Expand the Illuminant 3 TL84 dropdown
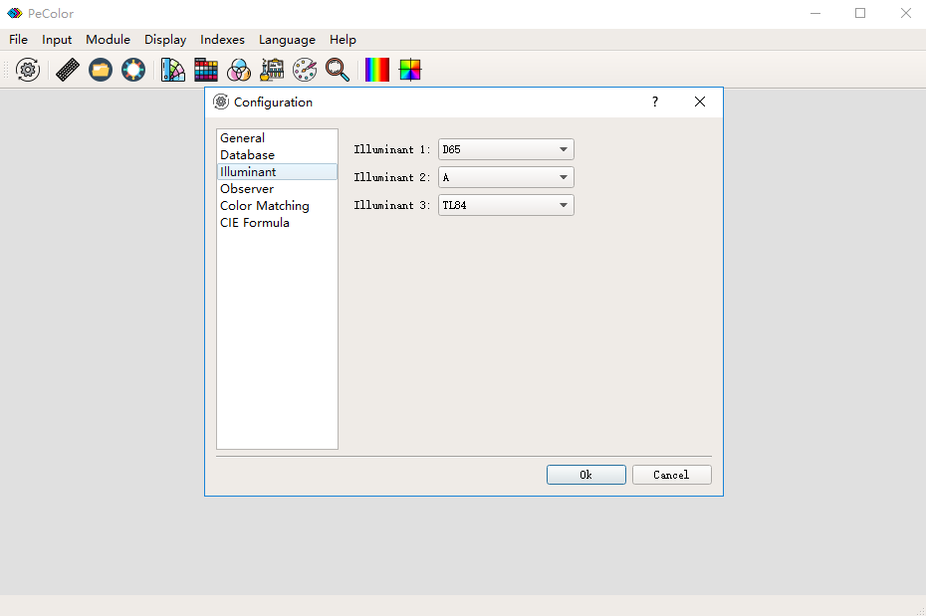 point(506,205)
